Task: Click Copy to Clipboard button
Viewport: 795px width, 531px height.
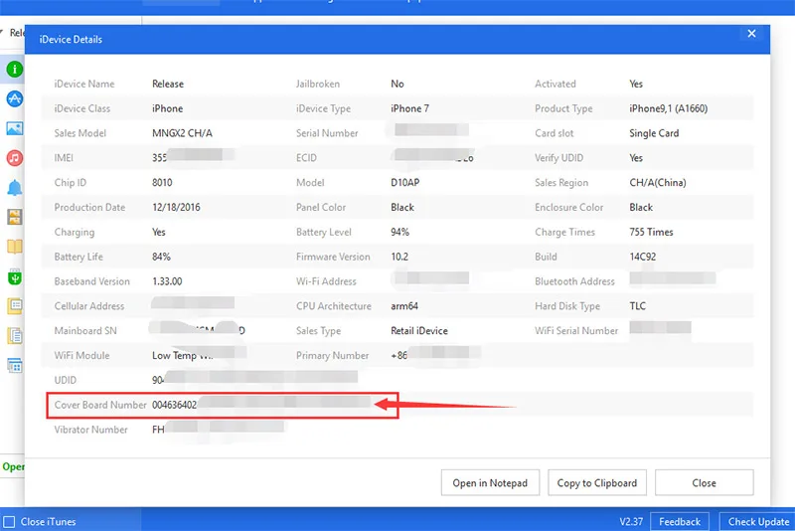Action: coord(597,483)
